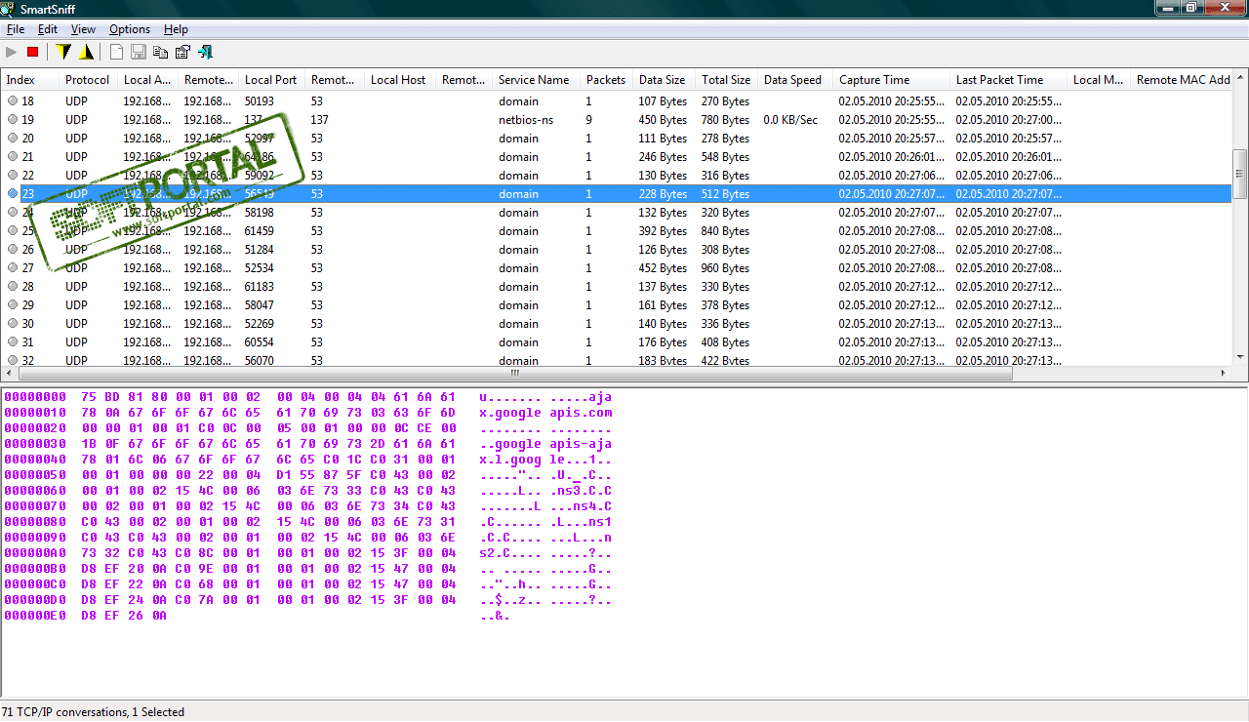
Task: Click the status circle of row 26
Action: [13, 249]
